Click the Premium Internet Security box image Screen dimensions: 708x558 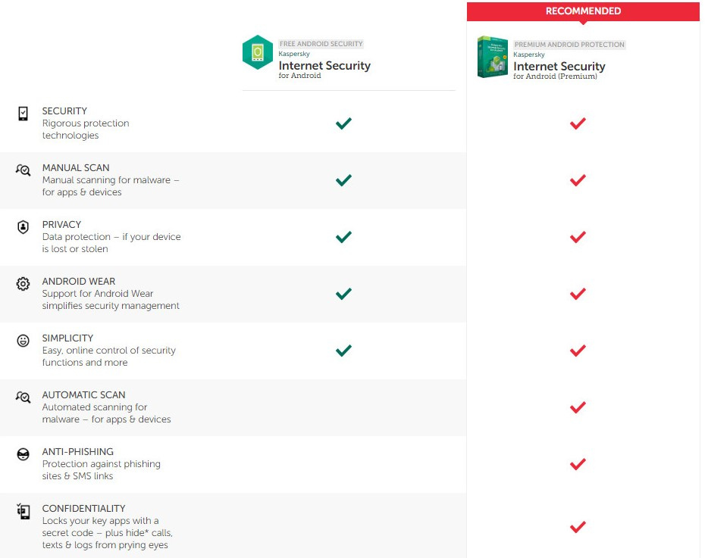[x=493, y=57]
